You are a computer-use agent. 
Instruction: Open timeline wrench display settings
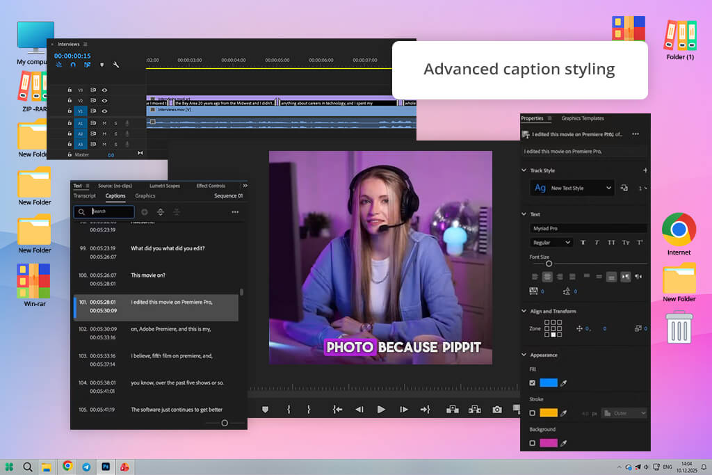click(116, 65)
